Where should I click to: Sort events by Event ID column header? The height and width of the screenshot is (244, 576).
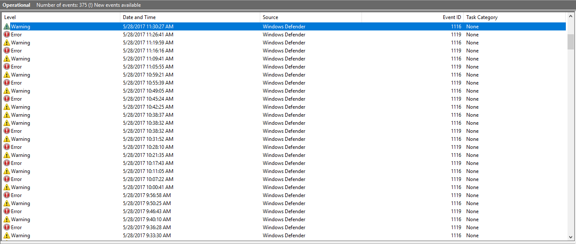coord(413,17)
